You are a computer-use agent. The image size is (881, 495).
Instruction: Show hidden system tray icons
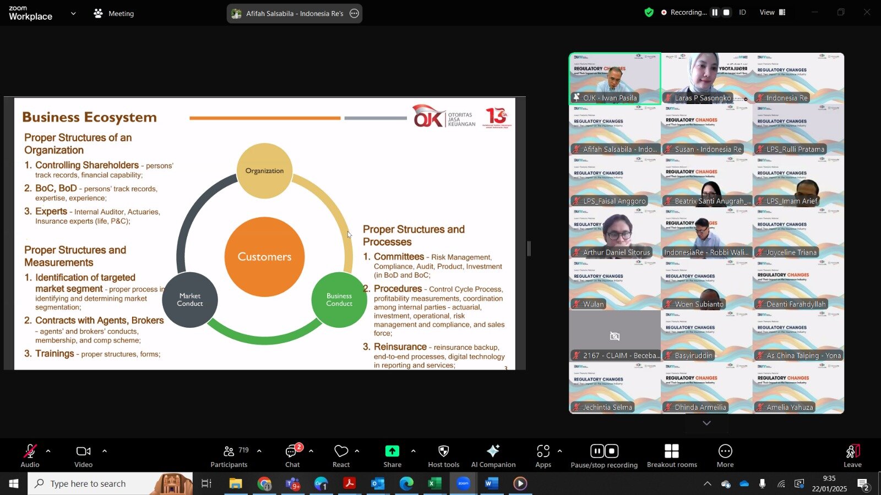(708, 483)
